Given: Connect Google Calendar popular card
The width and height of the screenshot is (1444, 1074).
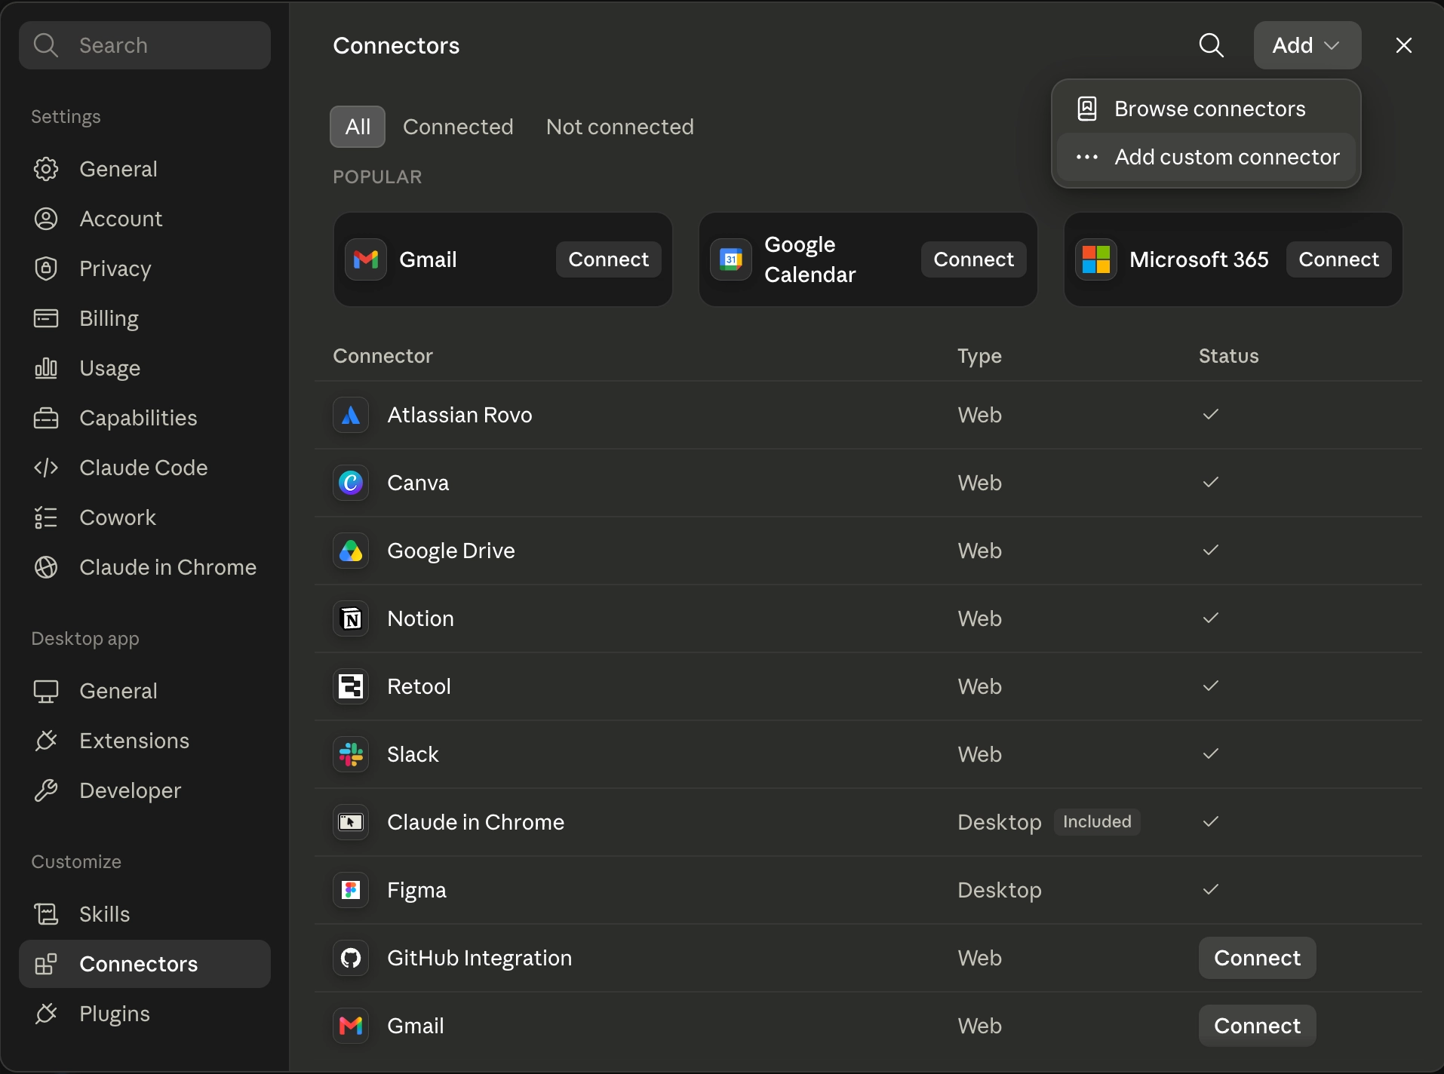Looking at the screenshot, I should (974, 259).
